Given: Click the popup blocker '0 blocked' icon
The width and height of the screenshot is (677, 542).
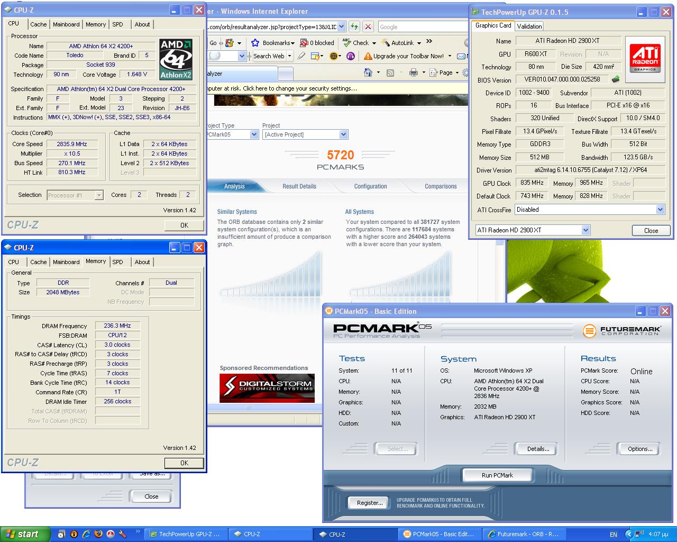Looking at the screenshot, I should click(317, 43).
